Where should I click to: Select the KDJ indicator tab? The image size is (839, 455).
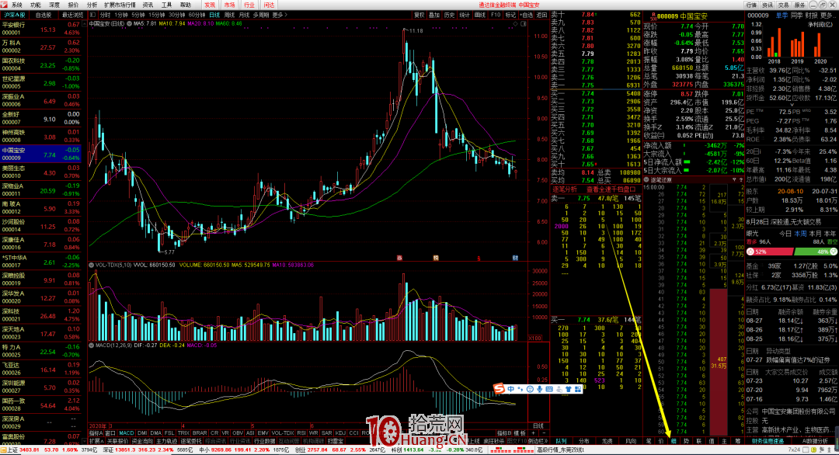(x=340, y=433)
